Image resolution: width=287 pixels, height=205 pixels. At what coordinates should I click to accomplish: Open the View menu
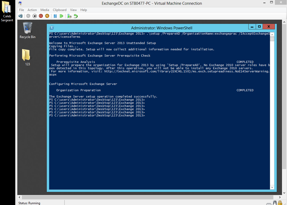tap(73, 10)
